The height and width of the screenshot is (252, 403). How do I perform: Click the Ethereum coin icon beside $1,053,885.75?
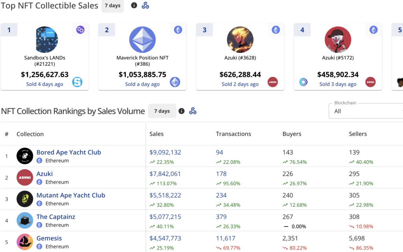(x=175, y=82)
